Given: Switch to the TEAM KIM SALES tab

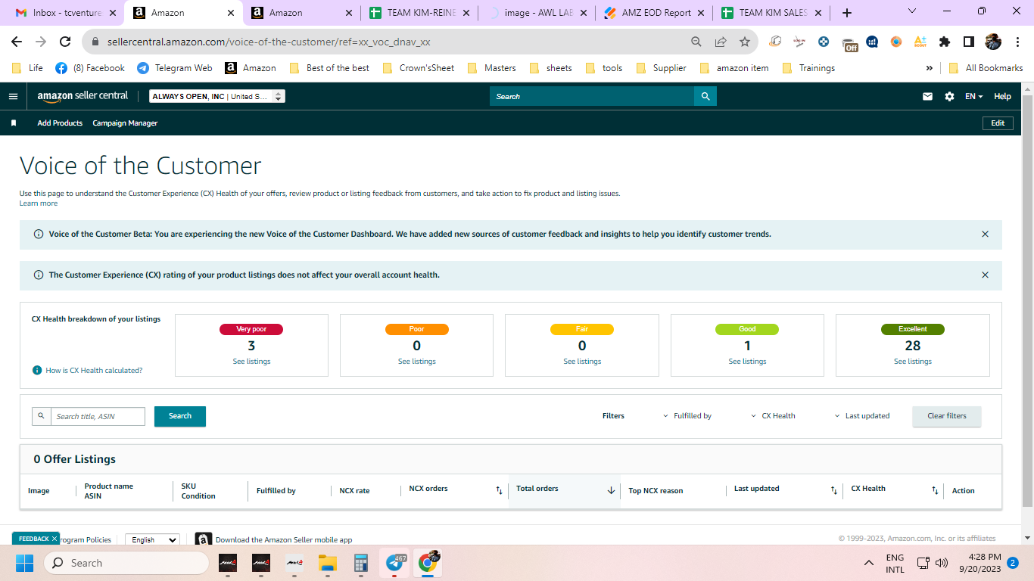Looking at the screenshot, I should (x=771, y=12).
